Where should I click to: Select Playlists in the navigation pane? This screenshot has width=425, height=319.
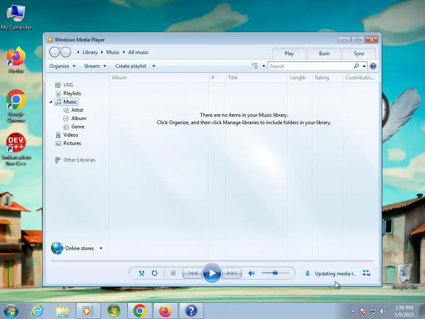click(x=68, y=93)
